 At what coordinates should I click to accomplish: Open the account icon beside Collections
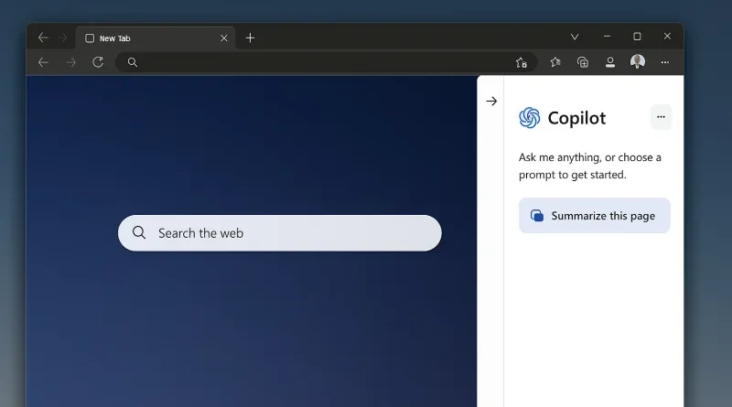pyautogui.click(x=610, y=62)
